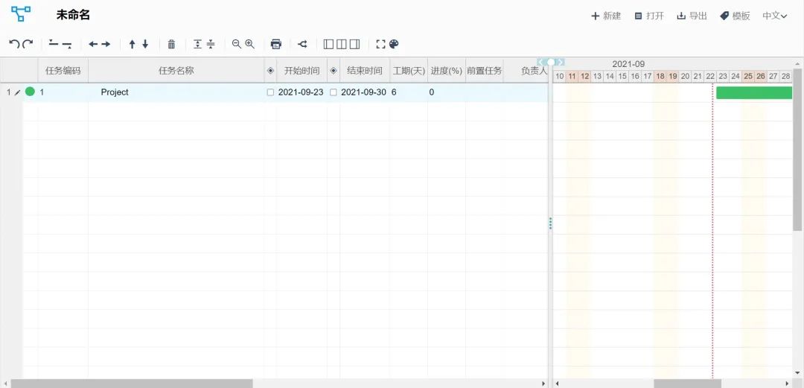Screen dimensions: 804x388
Task: Click the start milestone diamond header icon
Action: [x=271, y=71]
